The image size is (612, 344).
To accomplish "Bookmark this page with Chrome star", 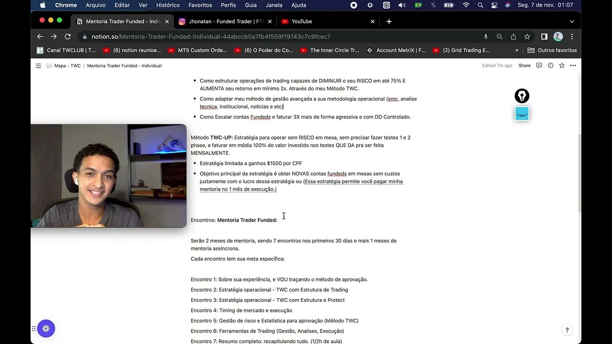I will [x=527, y=36].
